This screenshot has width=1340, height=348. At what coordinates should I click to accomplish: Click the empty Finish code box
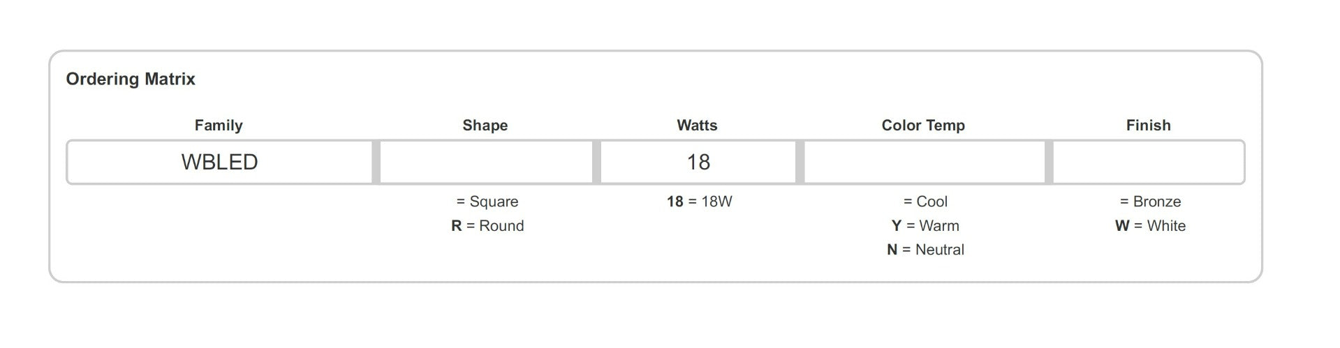pyautogui.click(x=1148, y=162)
